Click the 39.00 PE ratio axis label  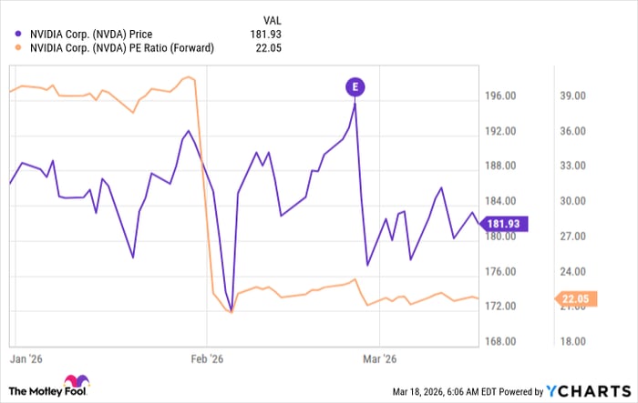573,96
